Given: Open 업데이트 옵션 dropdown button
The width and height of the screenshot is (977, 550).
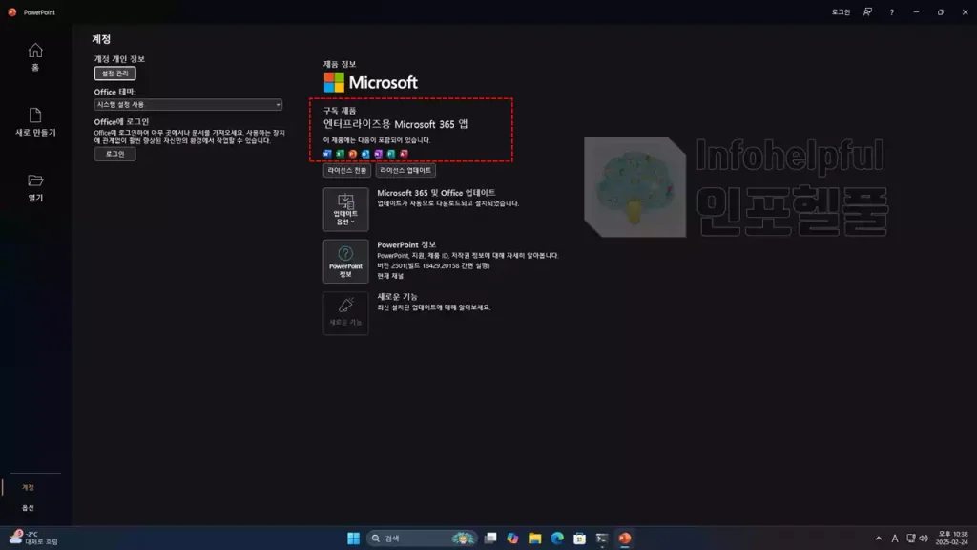Looking at the screenshot, I should coord(345,209).
